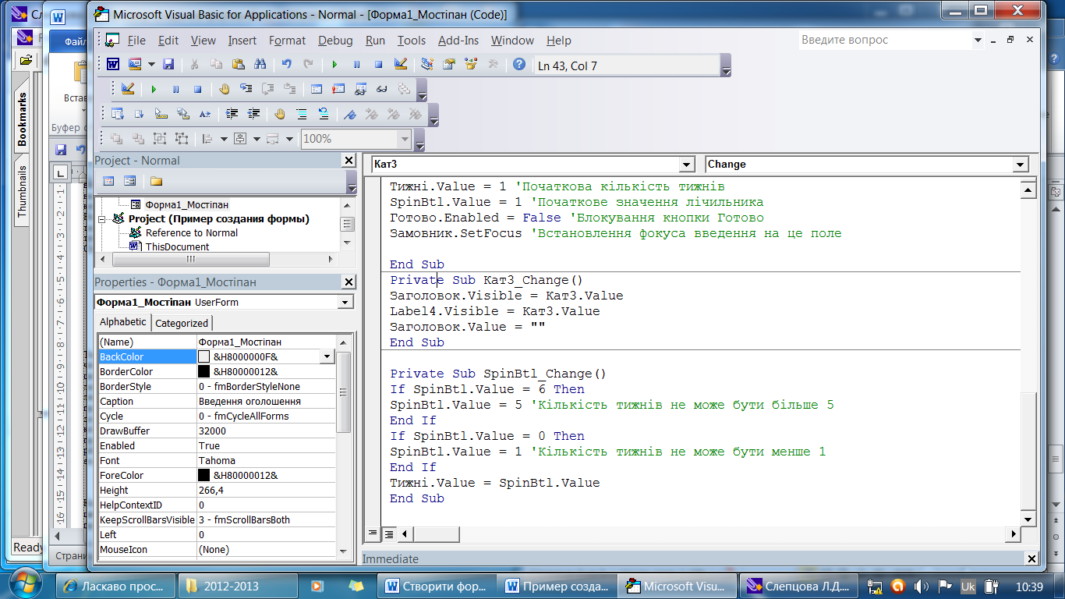Toggle breakpoint hand icon on Debug toolbar
The height and width of the screenshot is (599, 1065).
coord(224,89)
